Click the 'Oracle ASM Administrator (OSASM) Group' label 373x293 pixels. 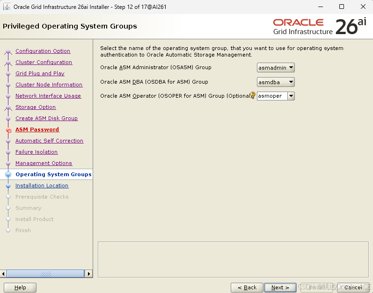[156, 67]
